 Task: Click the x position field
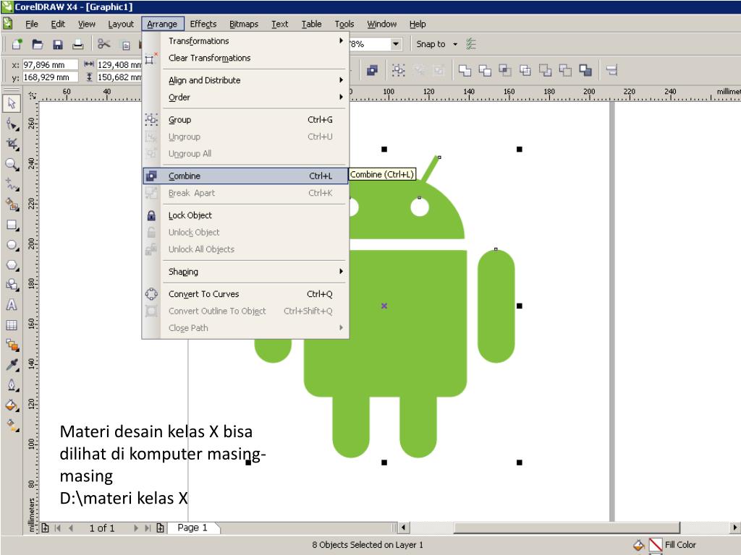pos(50,64)
